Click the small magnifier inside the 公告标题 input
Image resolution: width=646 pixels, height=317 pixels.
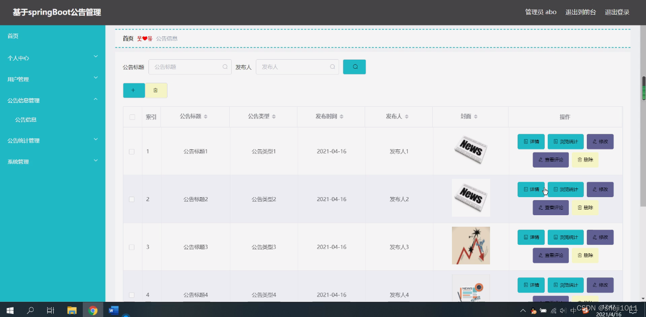click(225, 66)
